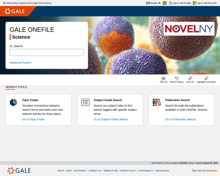Open the About footer link

tap(61, 170)
